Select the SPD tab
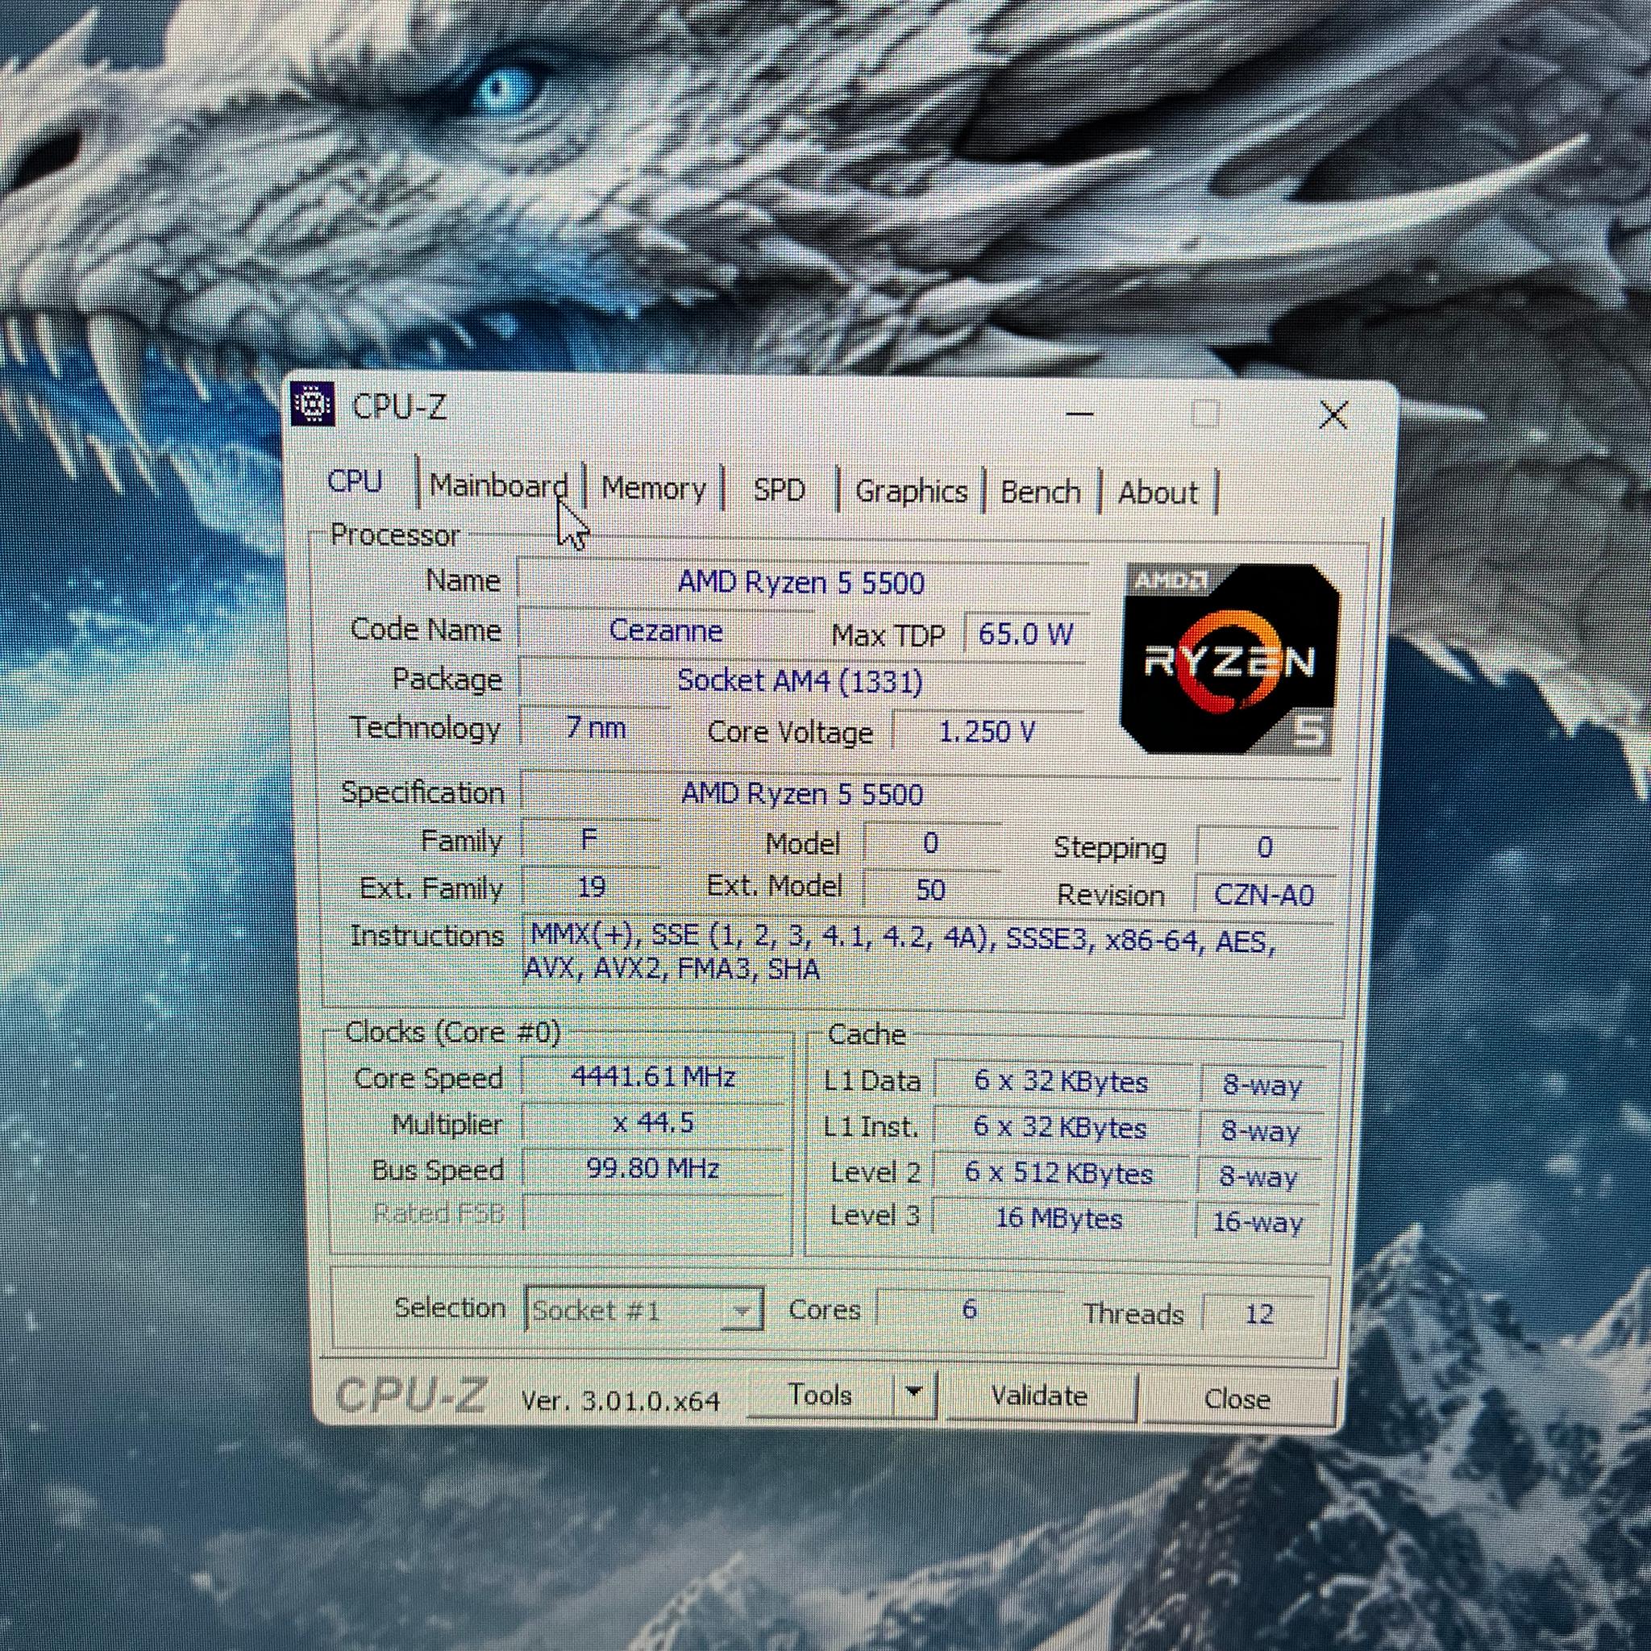The height and width of the screenshot is (1651, 1651). tap(780, 490)
